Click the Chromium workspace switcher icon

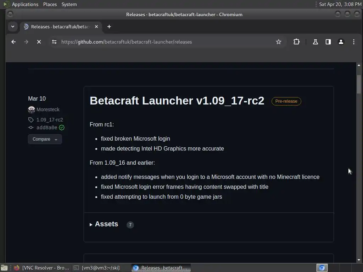(x=322, y=268)
